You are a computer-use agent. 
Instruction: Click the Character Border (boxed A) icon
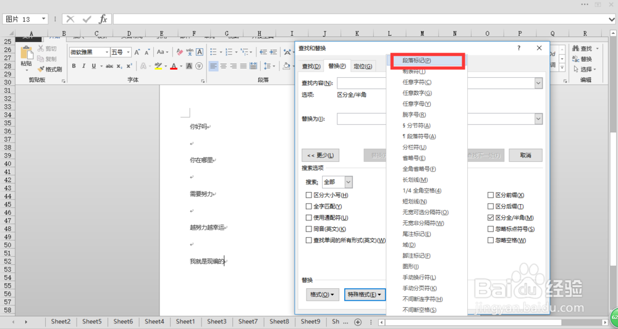click(x=200, y=52)
